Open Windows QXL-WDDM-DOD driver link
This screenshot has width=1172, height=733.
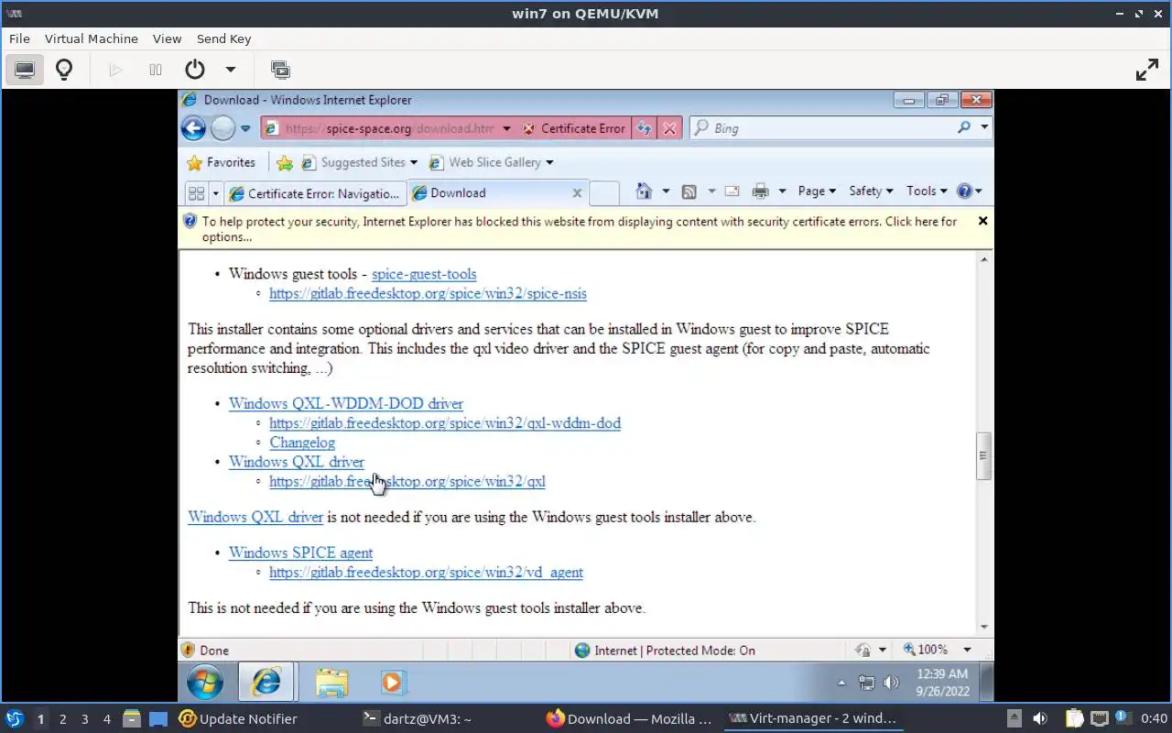point(346,404)
